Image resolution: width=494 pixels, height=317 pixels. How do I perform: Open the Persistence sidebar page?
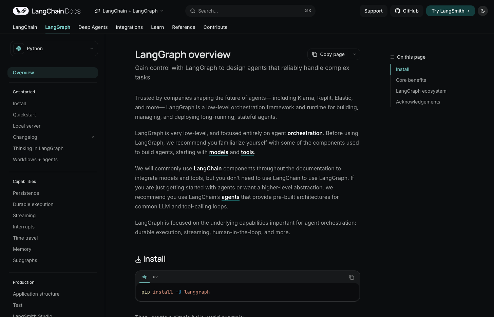coord(26,193)
